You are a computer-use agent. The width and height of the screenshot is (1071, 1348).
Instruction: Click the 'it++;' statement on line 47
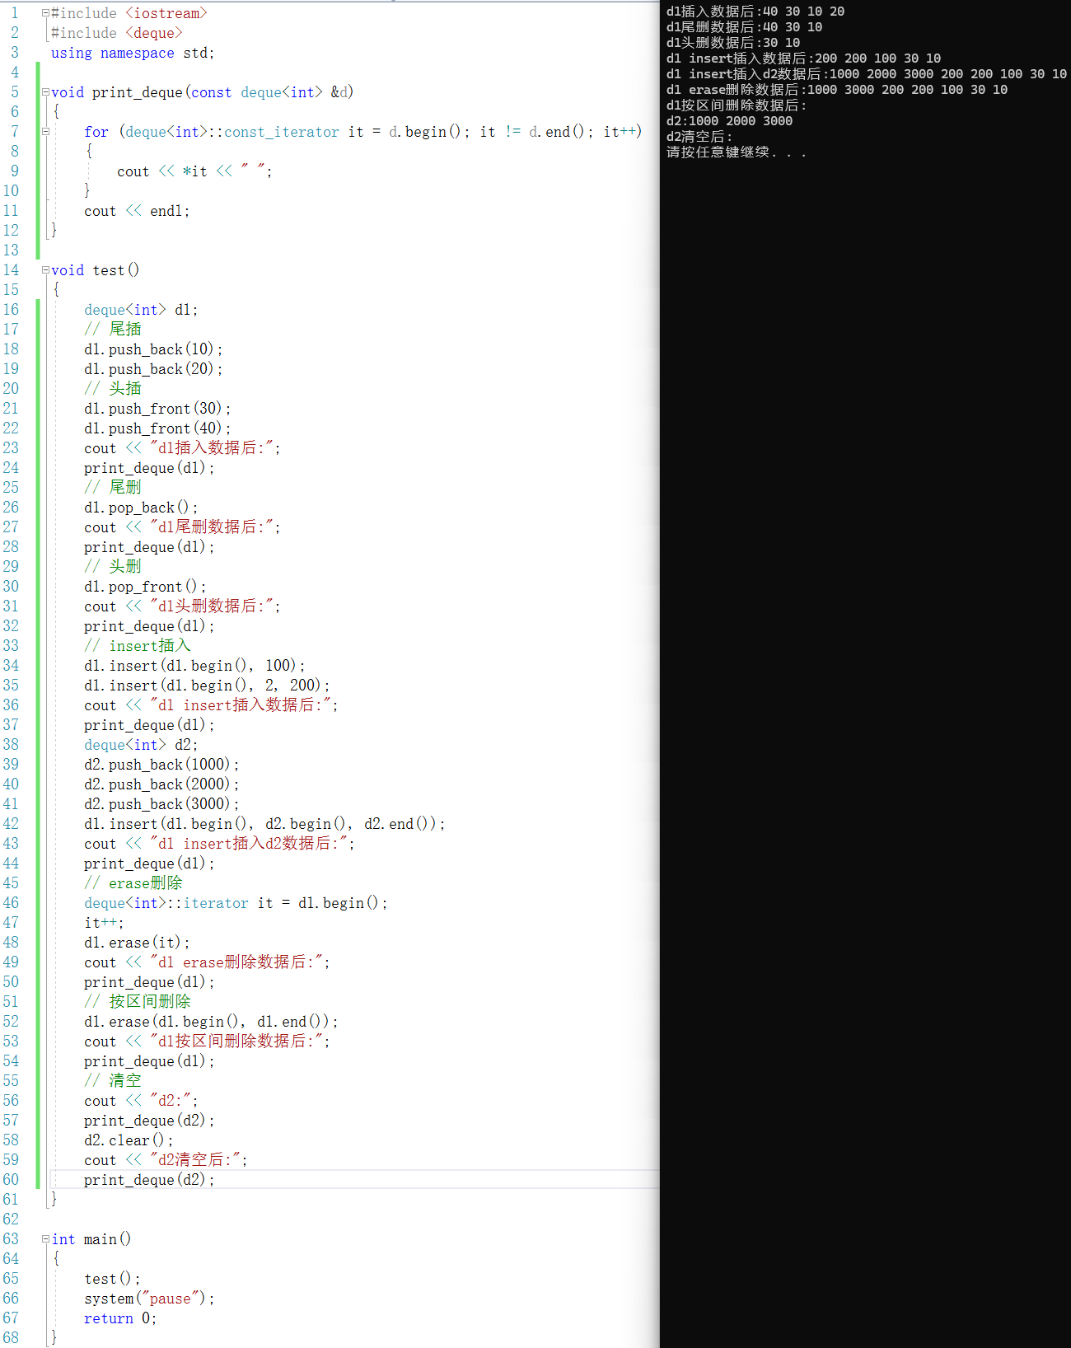(x=104, y=923)
